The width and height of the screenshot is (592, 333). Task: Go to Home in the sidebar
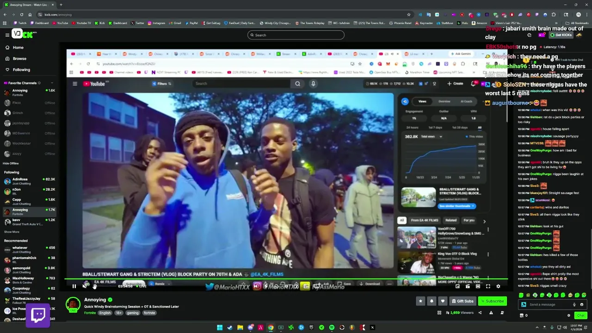[18, 48]
